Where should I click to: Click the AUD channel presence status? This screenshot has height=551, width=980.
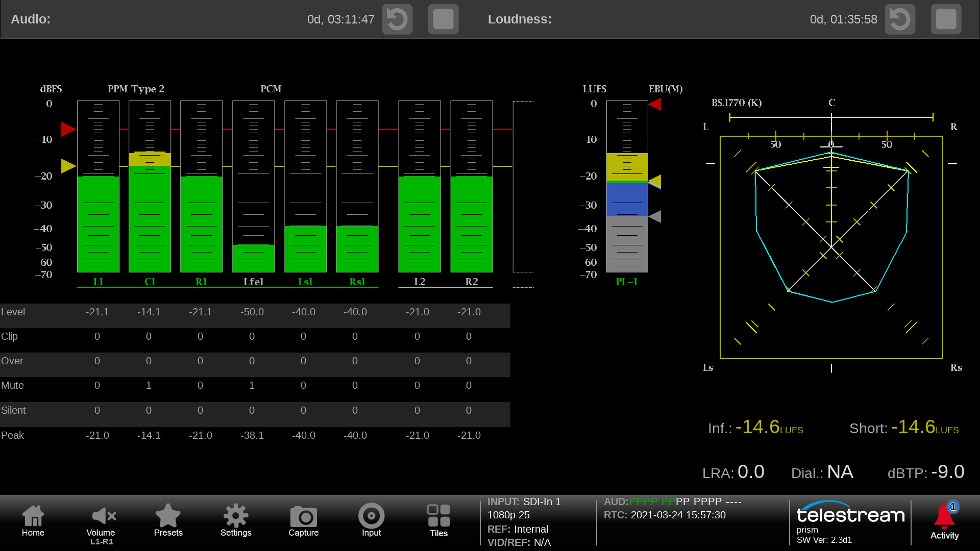pos(673,502)
